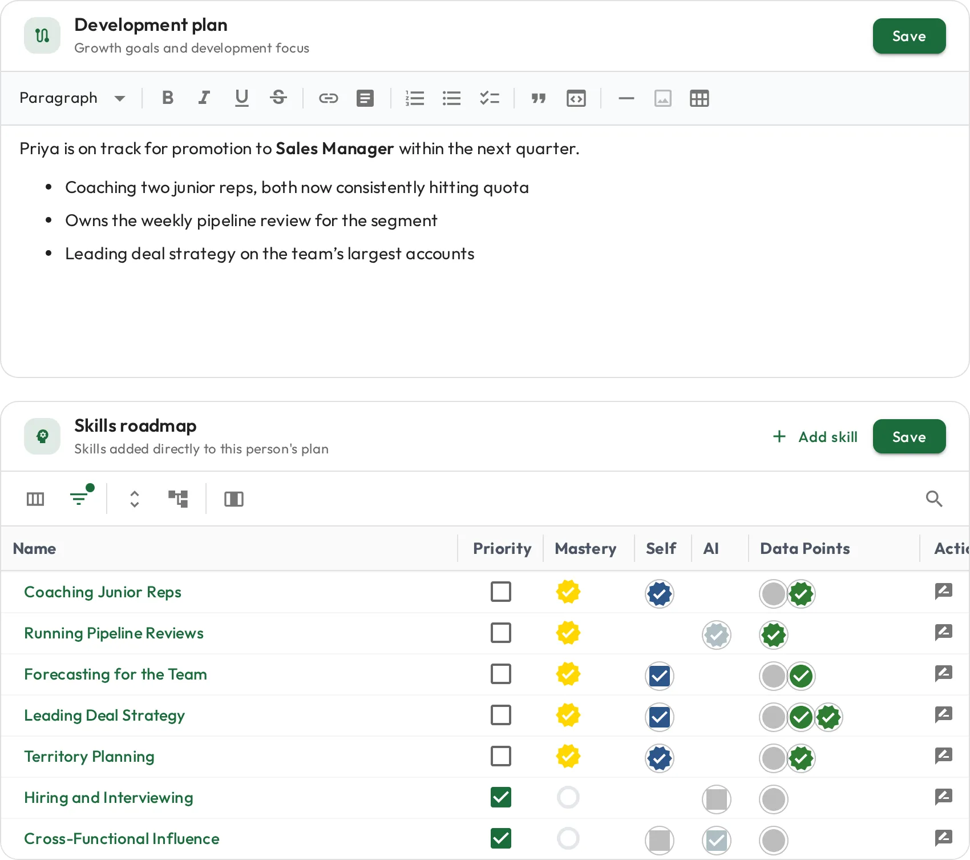The image size is (970, 860).
Task: Open action for Coaching Junior Reps
Action: click(x=944, y=591)
